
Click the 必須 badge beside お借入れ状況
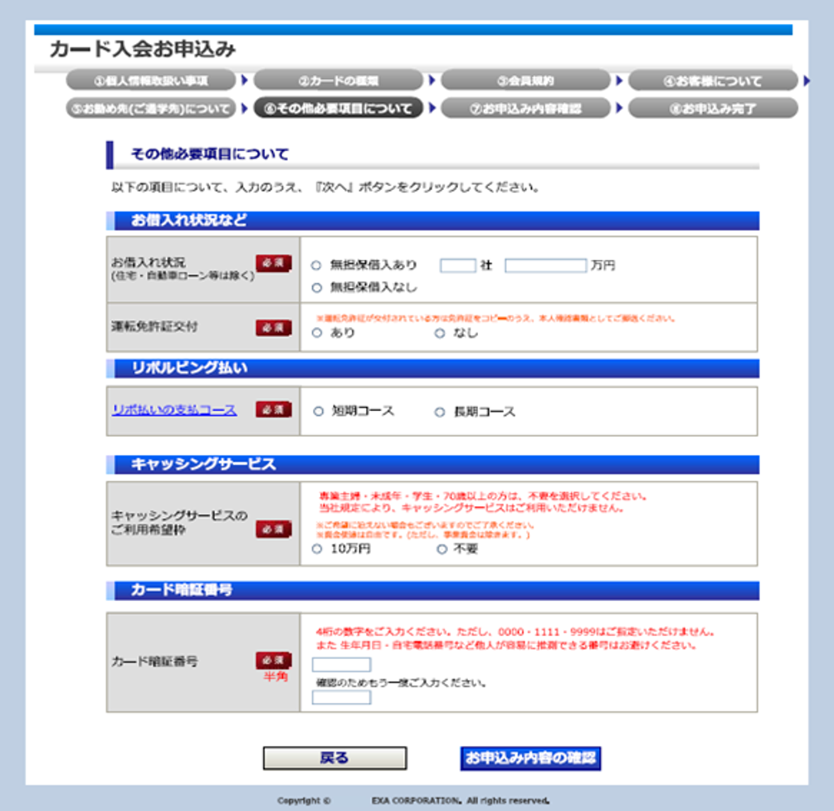[x=273, y=263]
